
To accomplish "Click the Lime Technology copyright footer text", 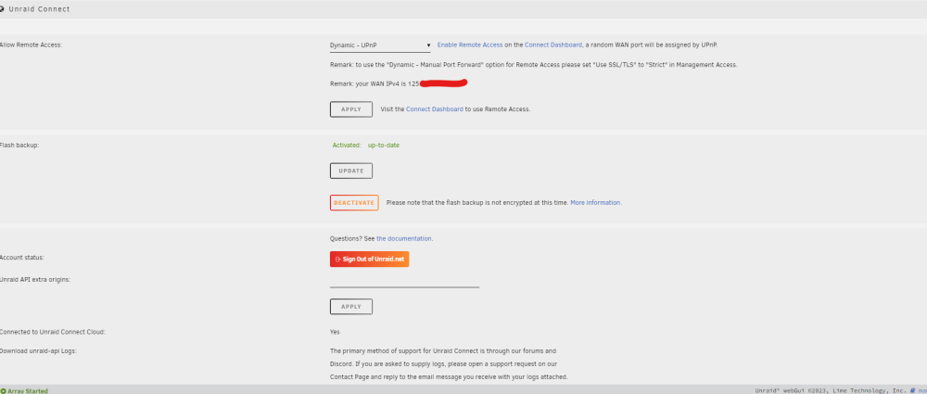I will click(x=832, y=390).
